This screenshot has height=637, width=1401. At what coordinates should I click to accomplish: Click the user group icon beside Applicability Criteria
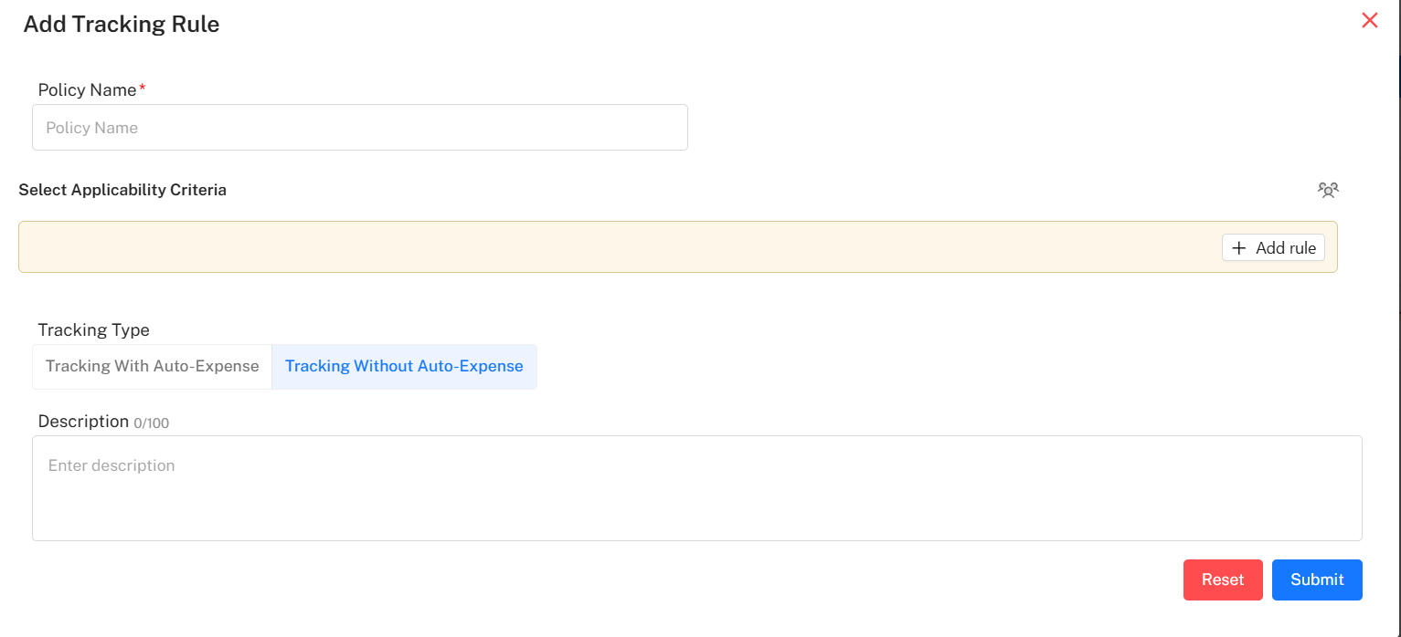1327,190
